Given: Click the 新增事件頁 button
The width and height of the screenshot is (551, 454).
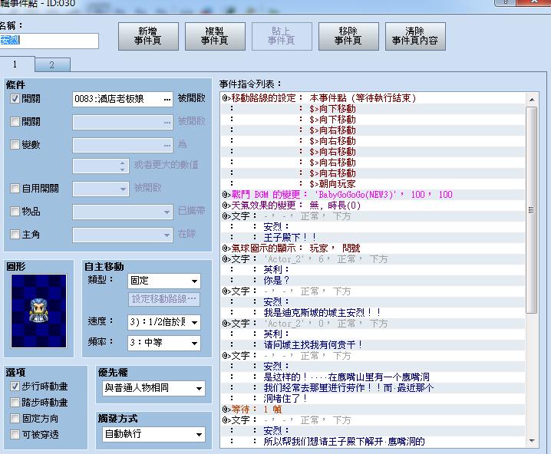Looking at the screenshot, I should coord(148,36).
